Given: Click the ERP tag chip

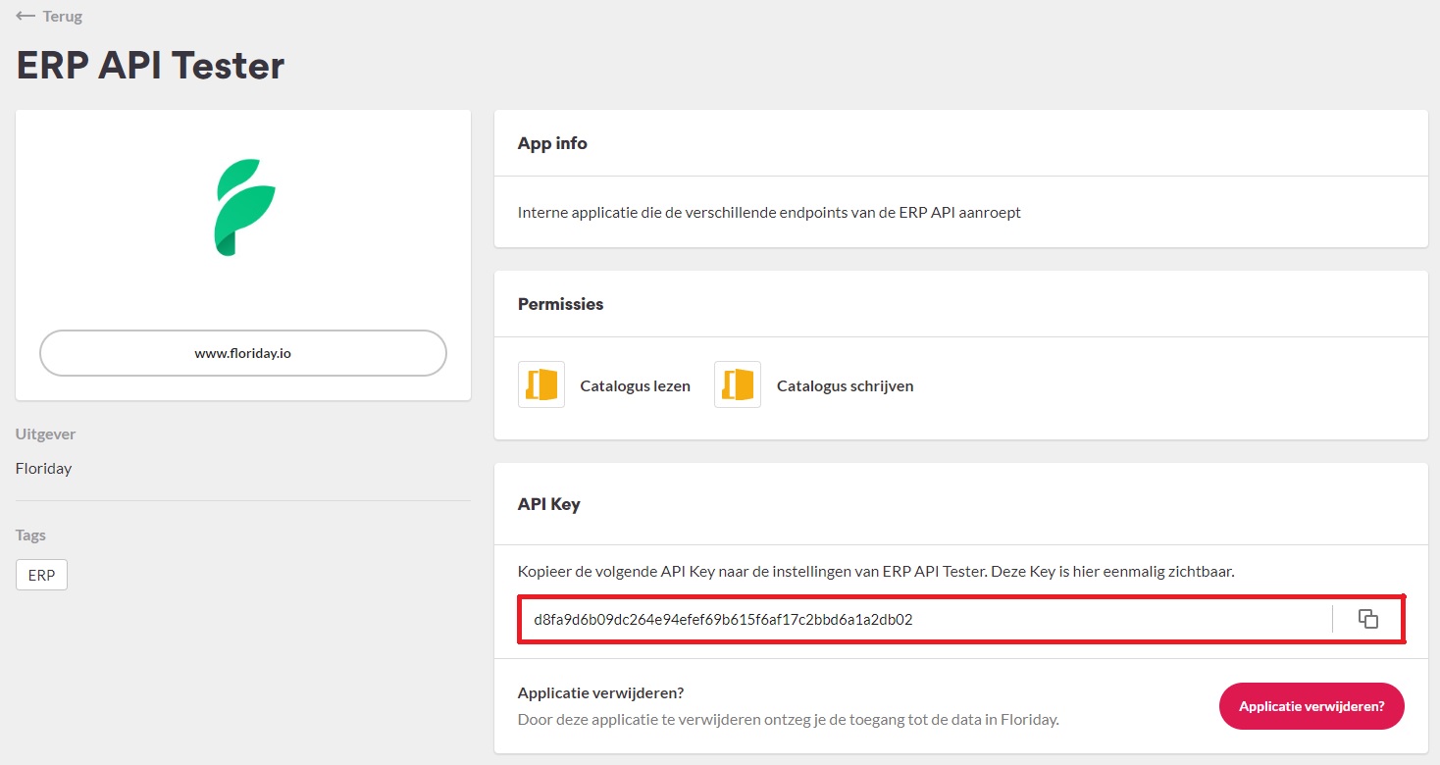Looking at the screenshot, I should click(41, 575).
